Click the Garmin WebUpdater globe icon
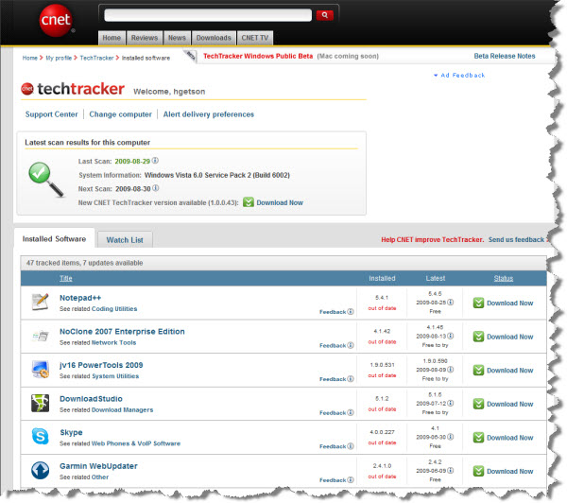This screenshot has height=503, width=567. pos(41,470)
